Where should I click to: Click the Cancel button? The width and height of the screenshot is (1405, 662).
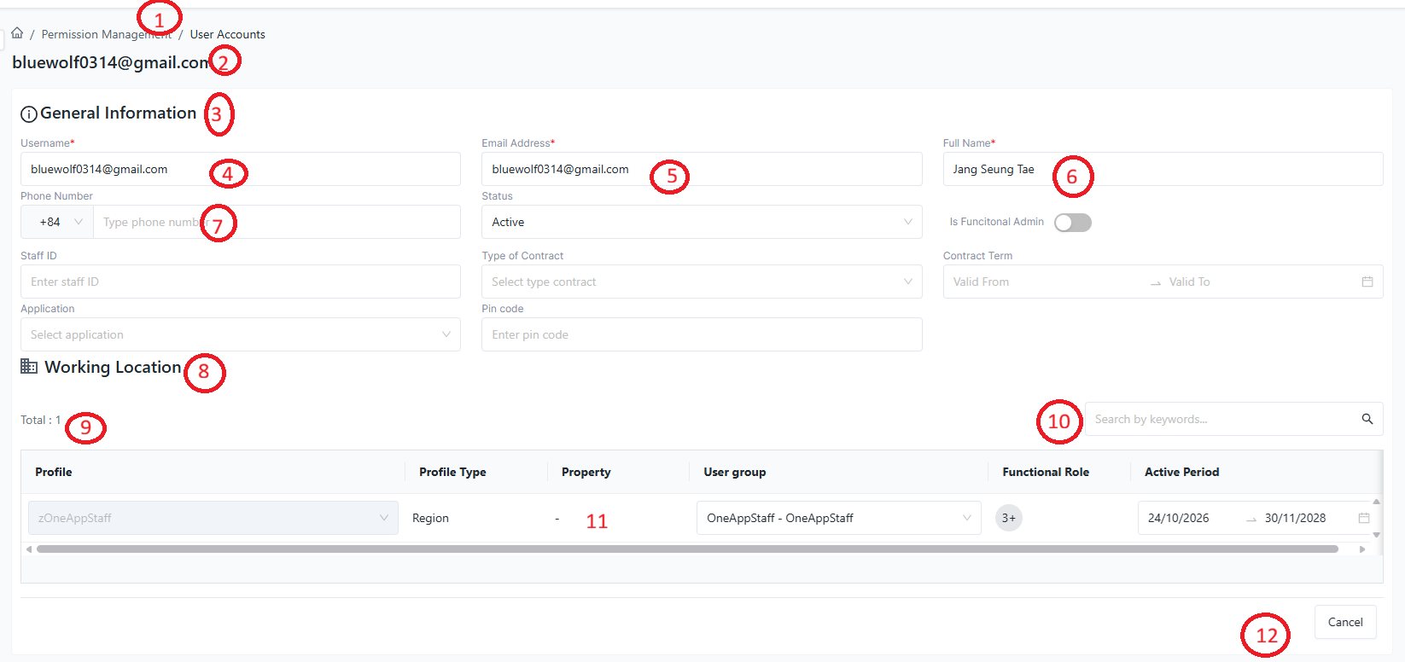[x=1345, y=622]
